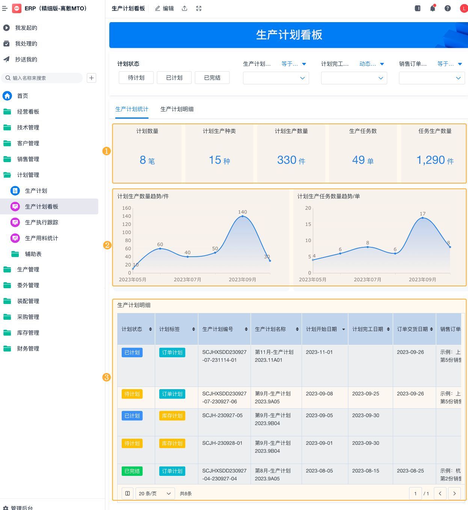
Task: Open the help question mark icon
Action: 448,8
